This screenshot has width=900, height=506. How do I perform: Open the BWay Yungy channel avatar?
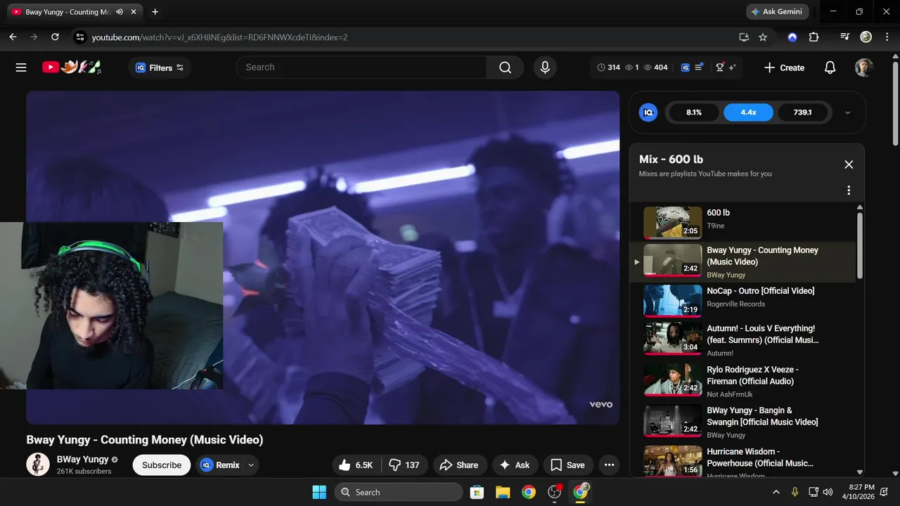pyautogui.click(x=38, y=465)
